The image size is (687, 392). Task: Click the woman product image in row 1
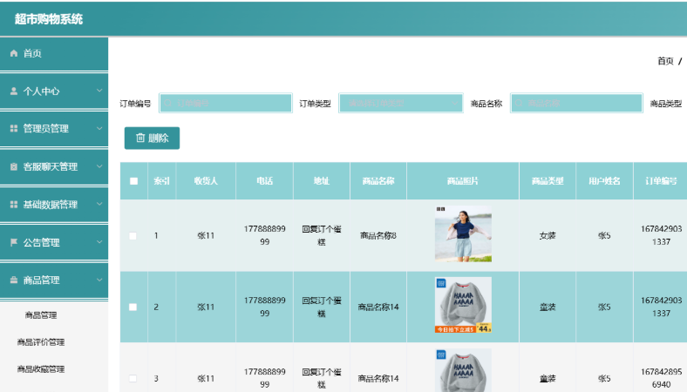[x=463, y=234]
